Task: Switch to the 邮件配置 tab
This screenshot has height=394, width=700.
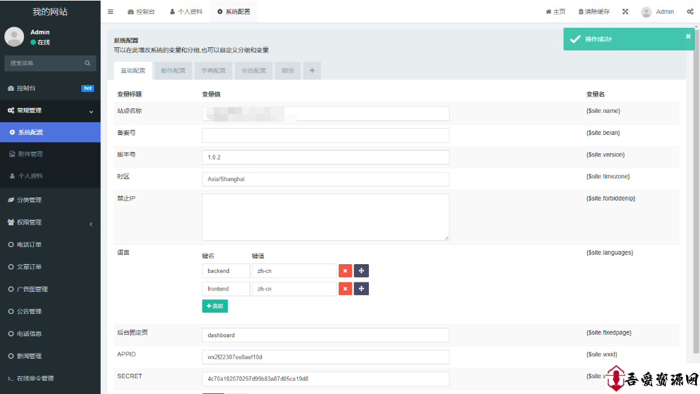Action: click(173, 71)
